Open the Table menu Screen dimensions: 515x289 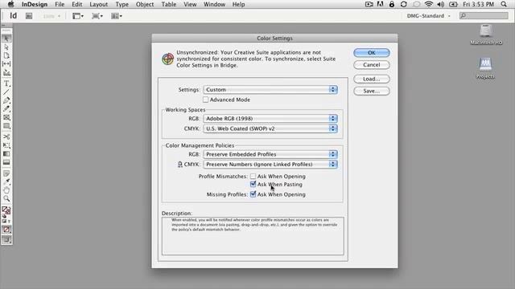click(x=168, y=4)
